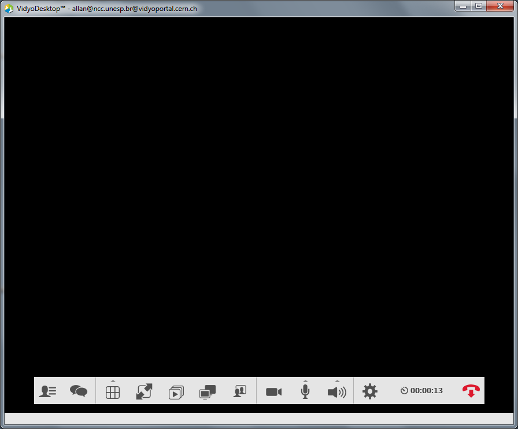518x429 pixels.
Task: Minimize the VidyoDesktop window
Action: pyautogui.click(x=463, y=6)
